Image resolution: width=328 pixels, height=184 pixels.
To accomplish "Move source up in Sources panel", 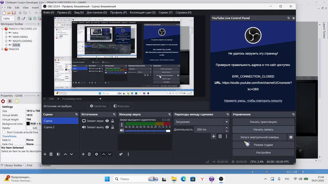I will click(x=104, y=154).
